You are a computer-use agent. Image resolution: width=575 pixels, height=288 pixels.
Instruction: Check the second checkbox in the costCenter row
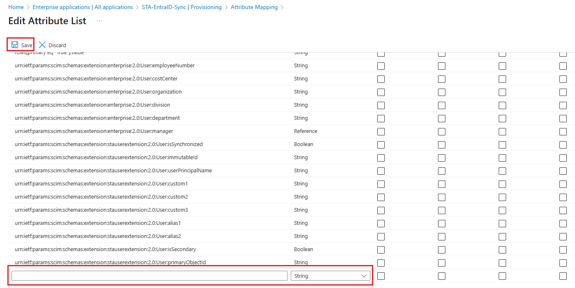[442, 79]
